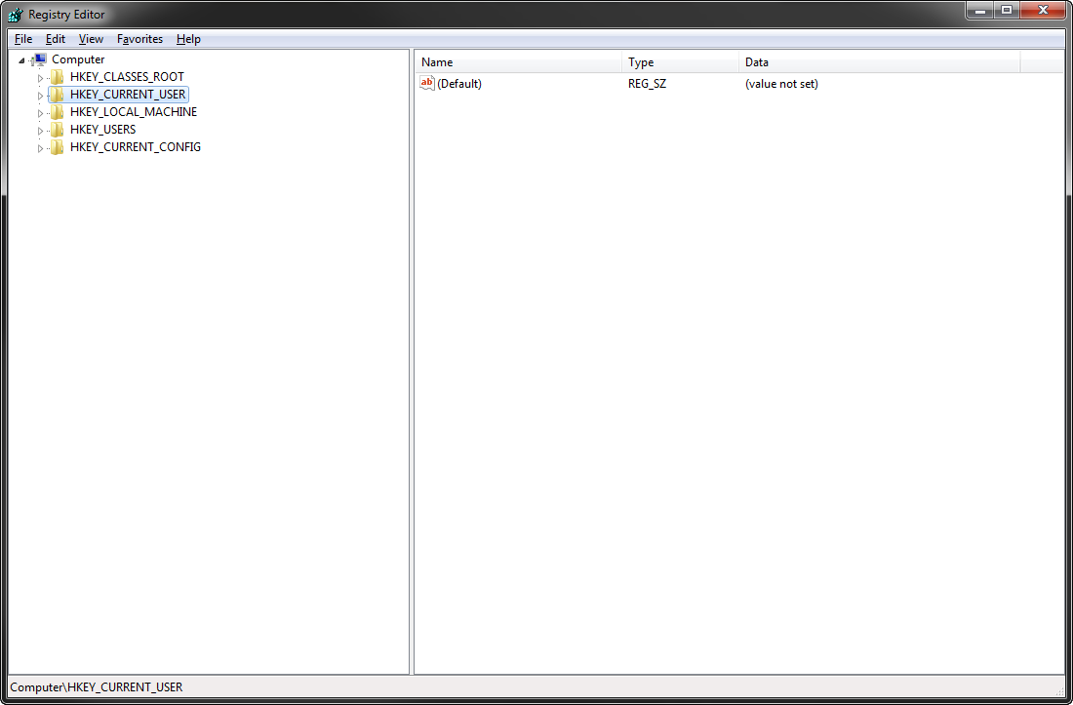Image resolution: width=1073 pixels, height=705 pixels.
Task: Click the HKEY_CURRENT_USER folder icon
Action: pyautogui.click(x=58, y=95)
